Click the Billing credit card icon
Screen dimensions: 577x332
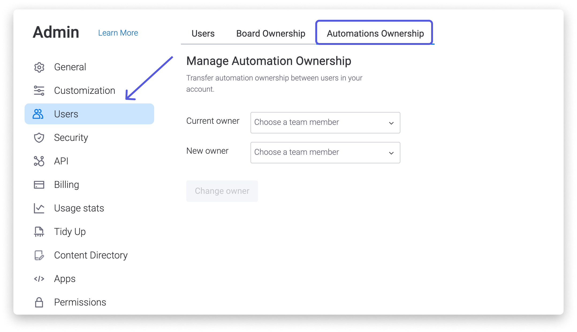click(x=39, y=185)
